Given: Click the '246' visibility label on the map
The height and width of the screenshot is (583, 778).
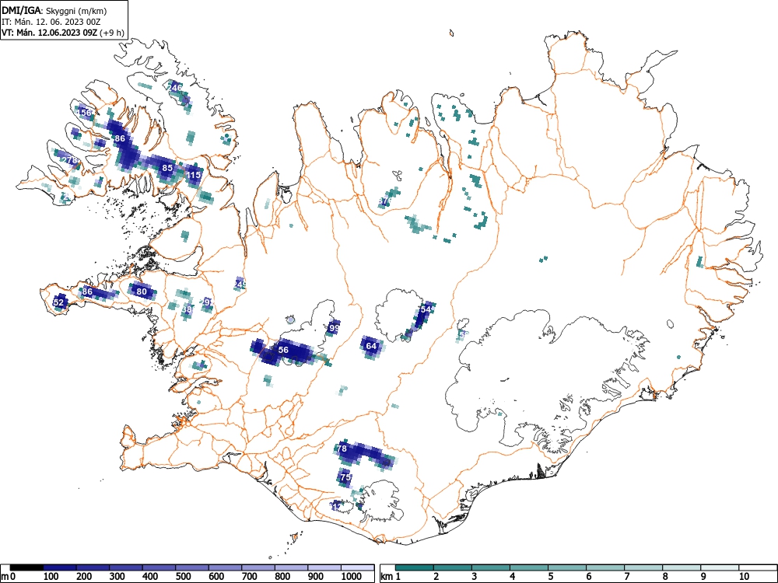Looking at the screenshot, I should click(x=174, y=88).
